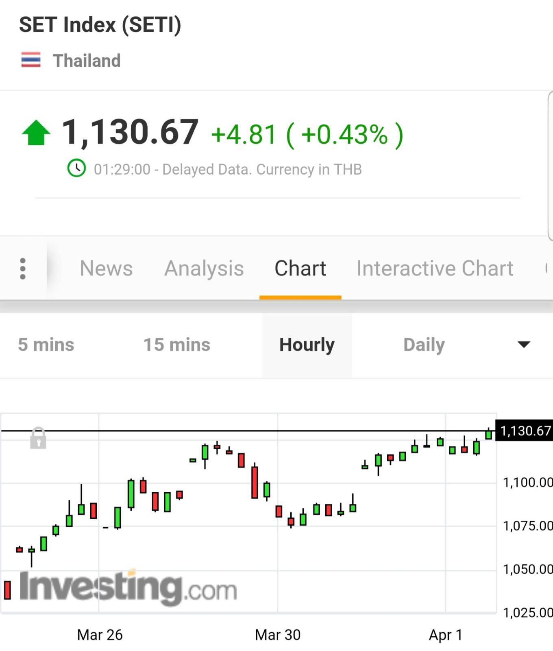Expand the timeframe dropdown arrow

point(524,345)
